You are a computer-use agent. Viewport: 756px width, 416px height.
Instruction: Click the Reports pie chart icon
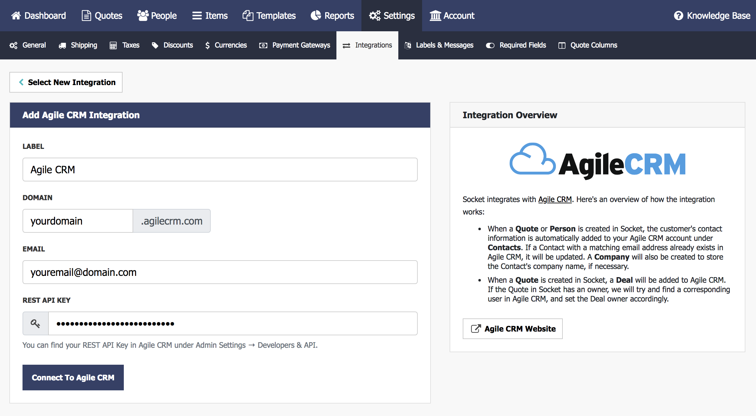(316, 15)
